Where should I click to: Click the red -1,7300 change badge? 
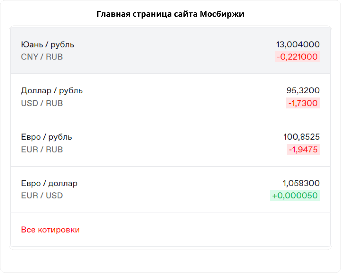[303, 103]
